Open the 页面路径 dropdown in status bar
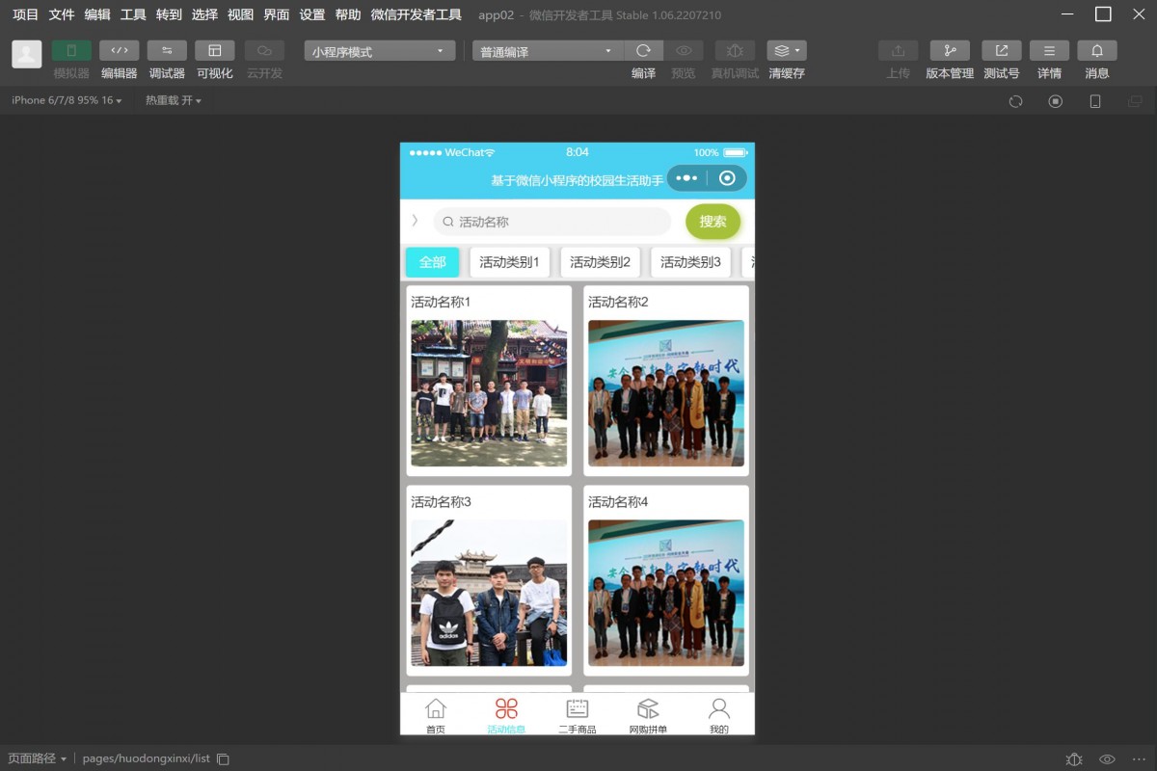This screenshot has width=1157, height=771. pos(38,758)
